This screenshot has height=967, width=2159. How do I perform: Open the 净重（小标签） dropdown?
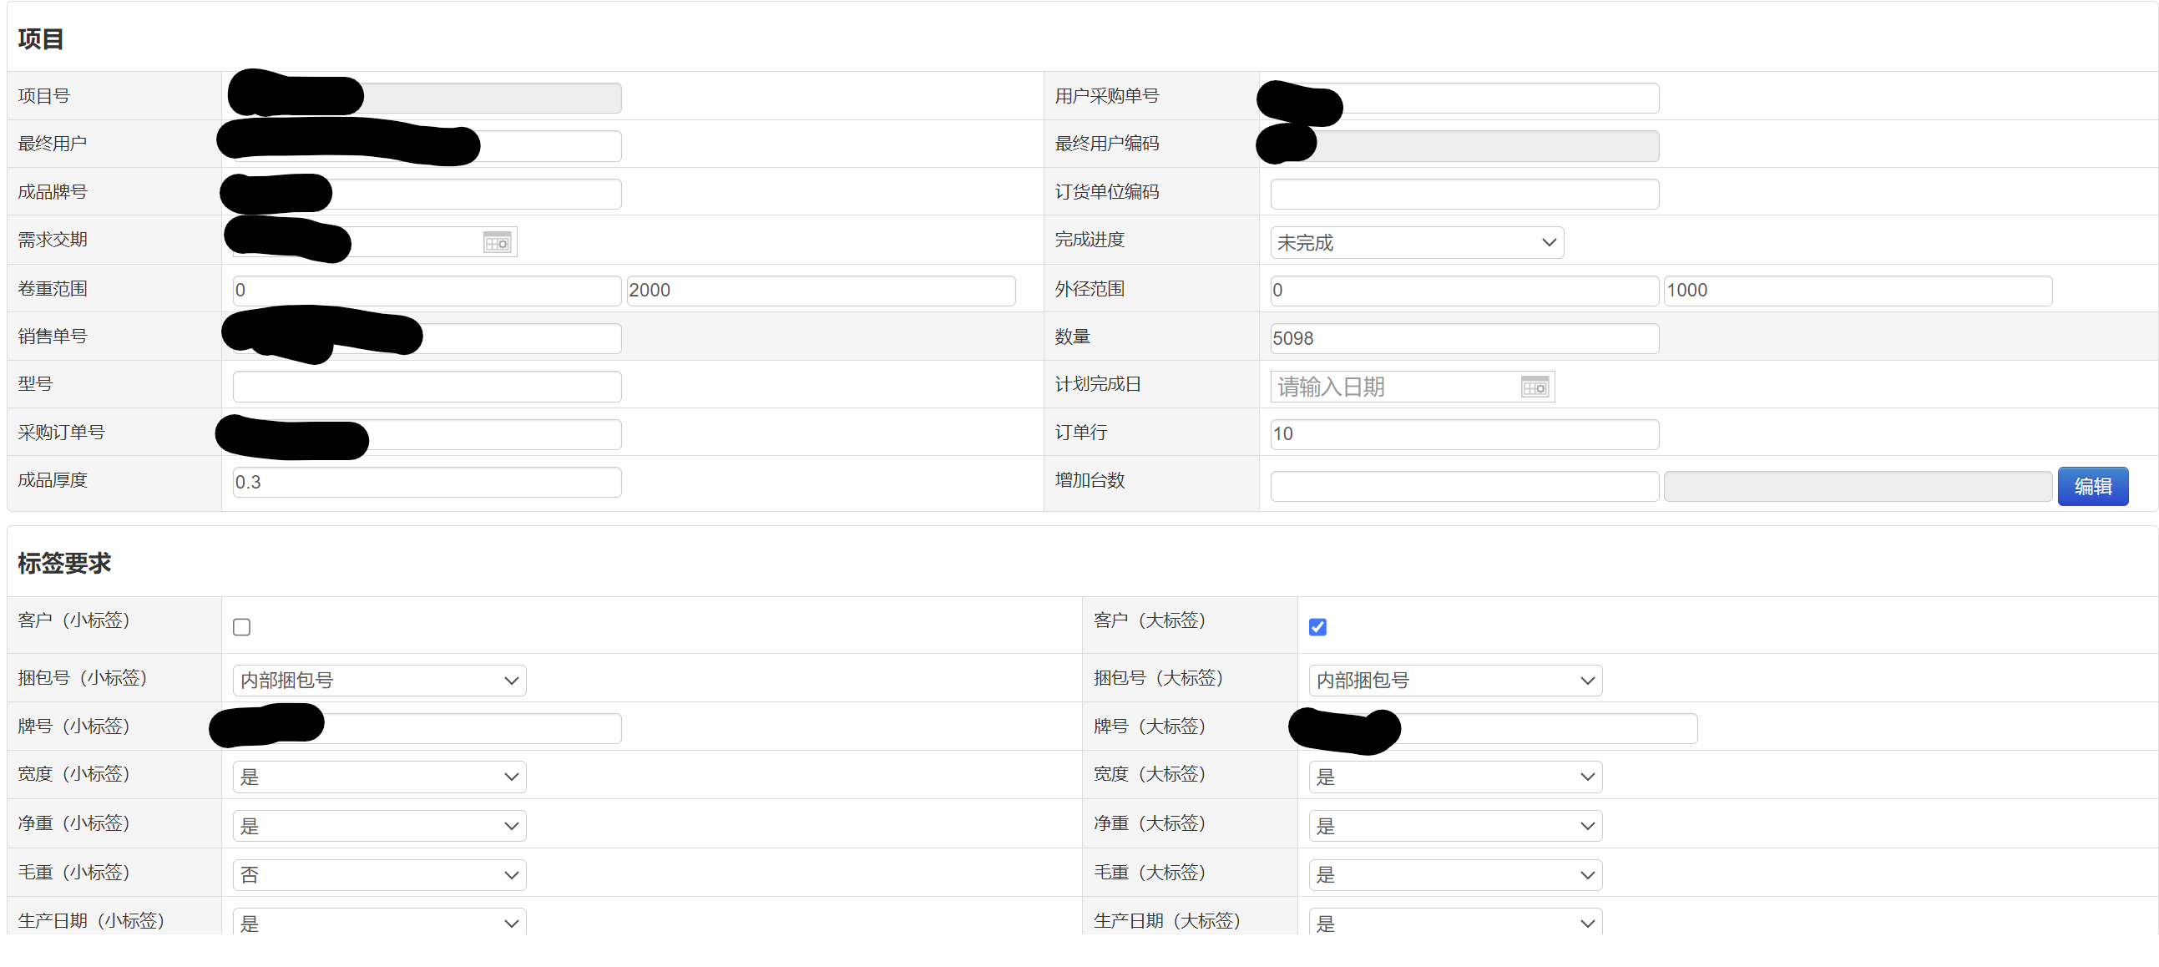(x=380, y=825)
